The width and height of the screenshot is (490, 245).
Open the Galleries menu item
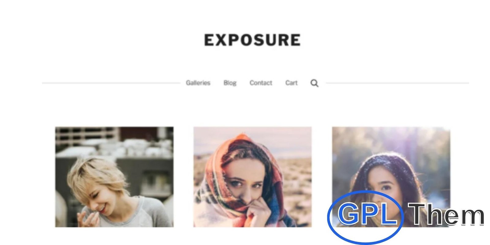pyautogui.click(x=198, y=83)
